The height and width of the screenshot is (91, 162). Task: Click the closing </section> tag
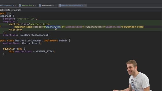pos(15,30)
